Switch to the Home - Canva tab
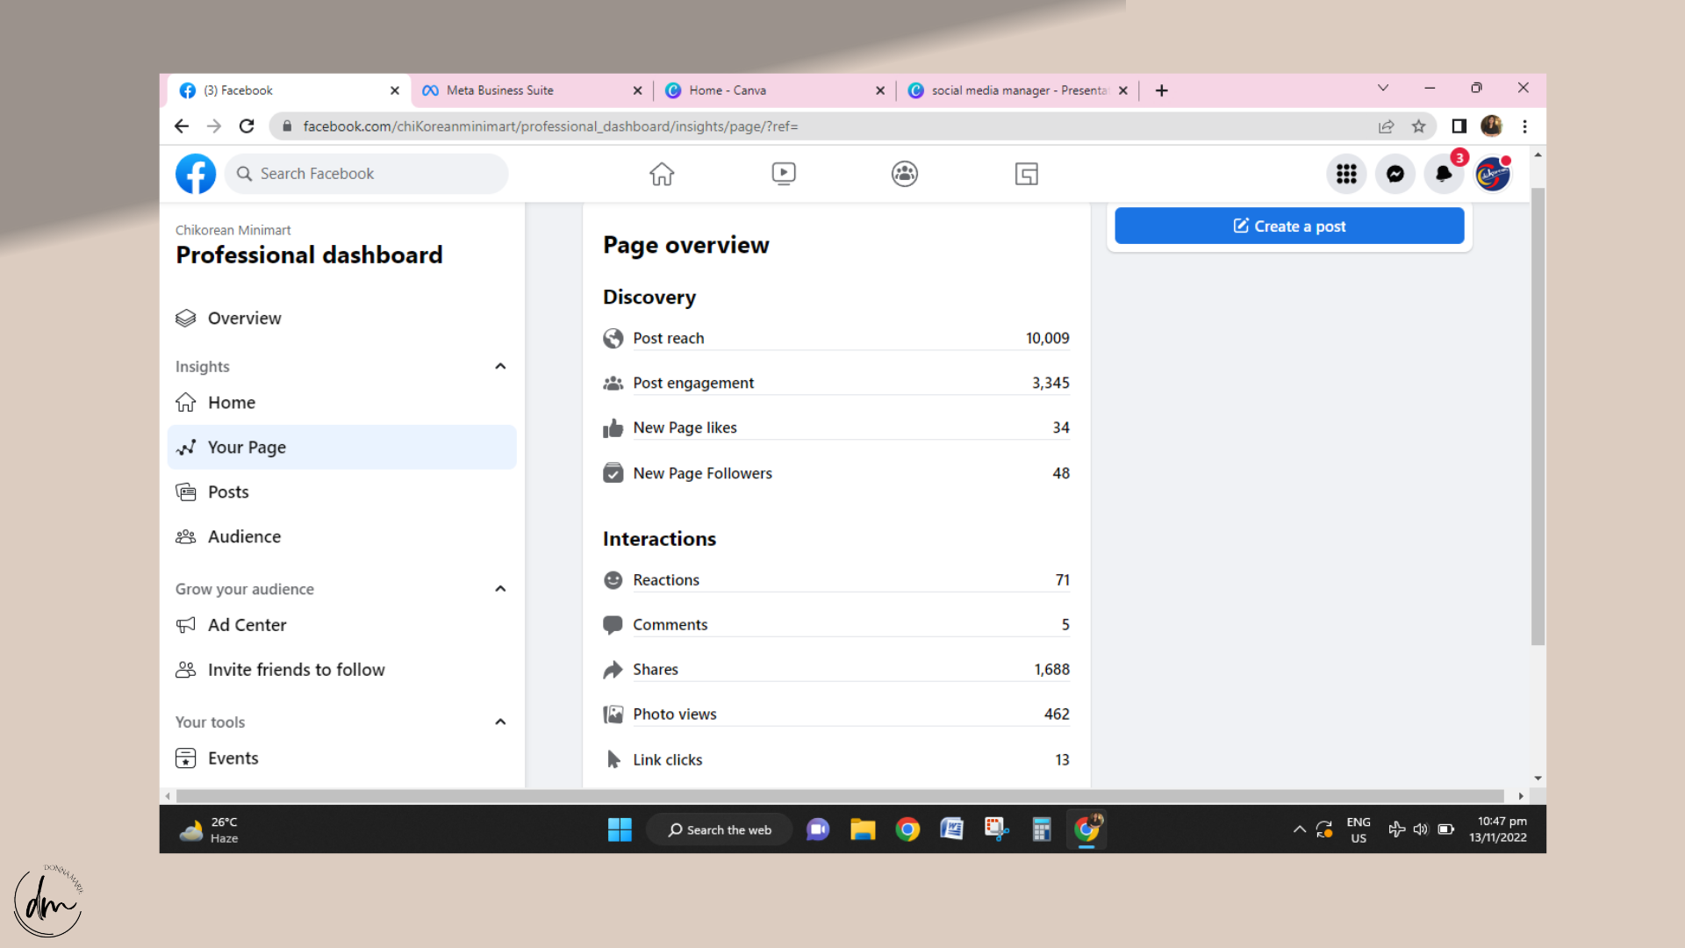The width and height of the screenshot is (1685, 948). point(728,90)
